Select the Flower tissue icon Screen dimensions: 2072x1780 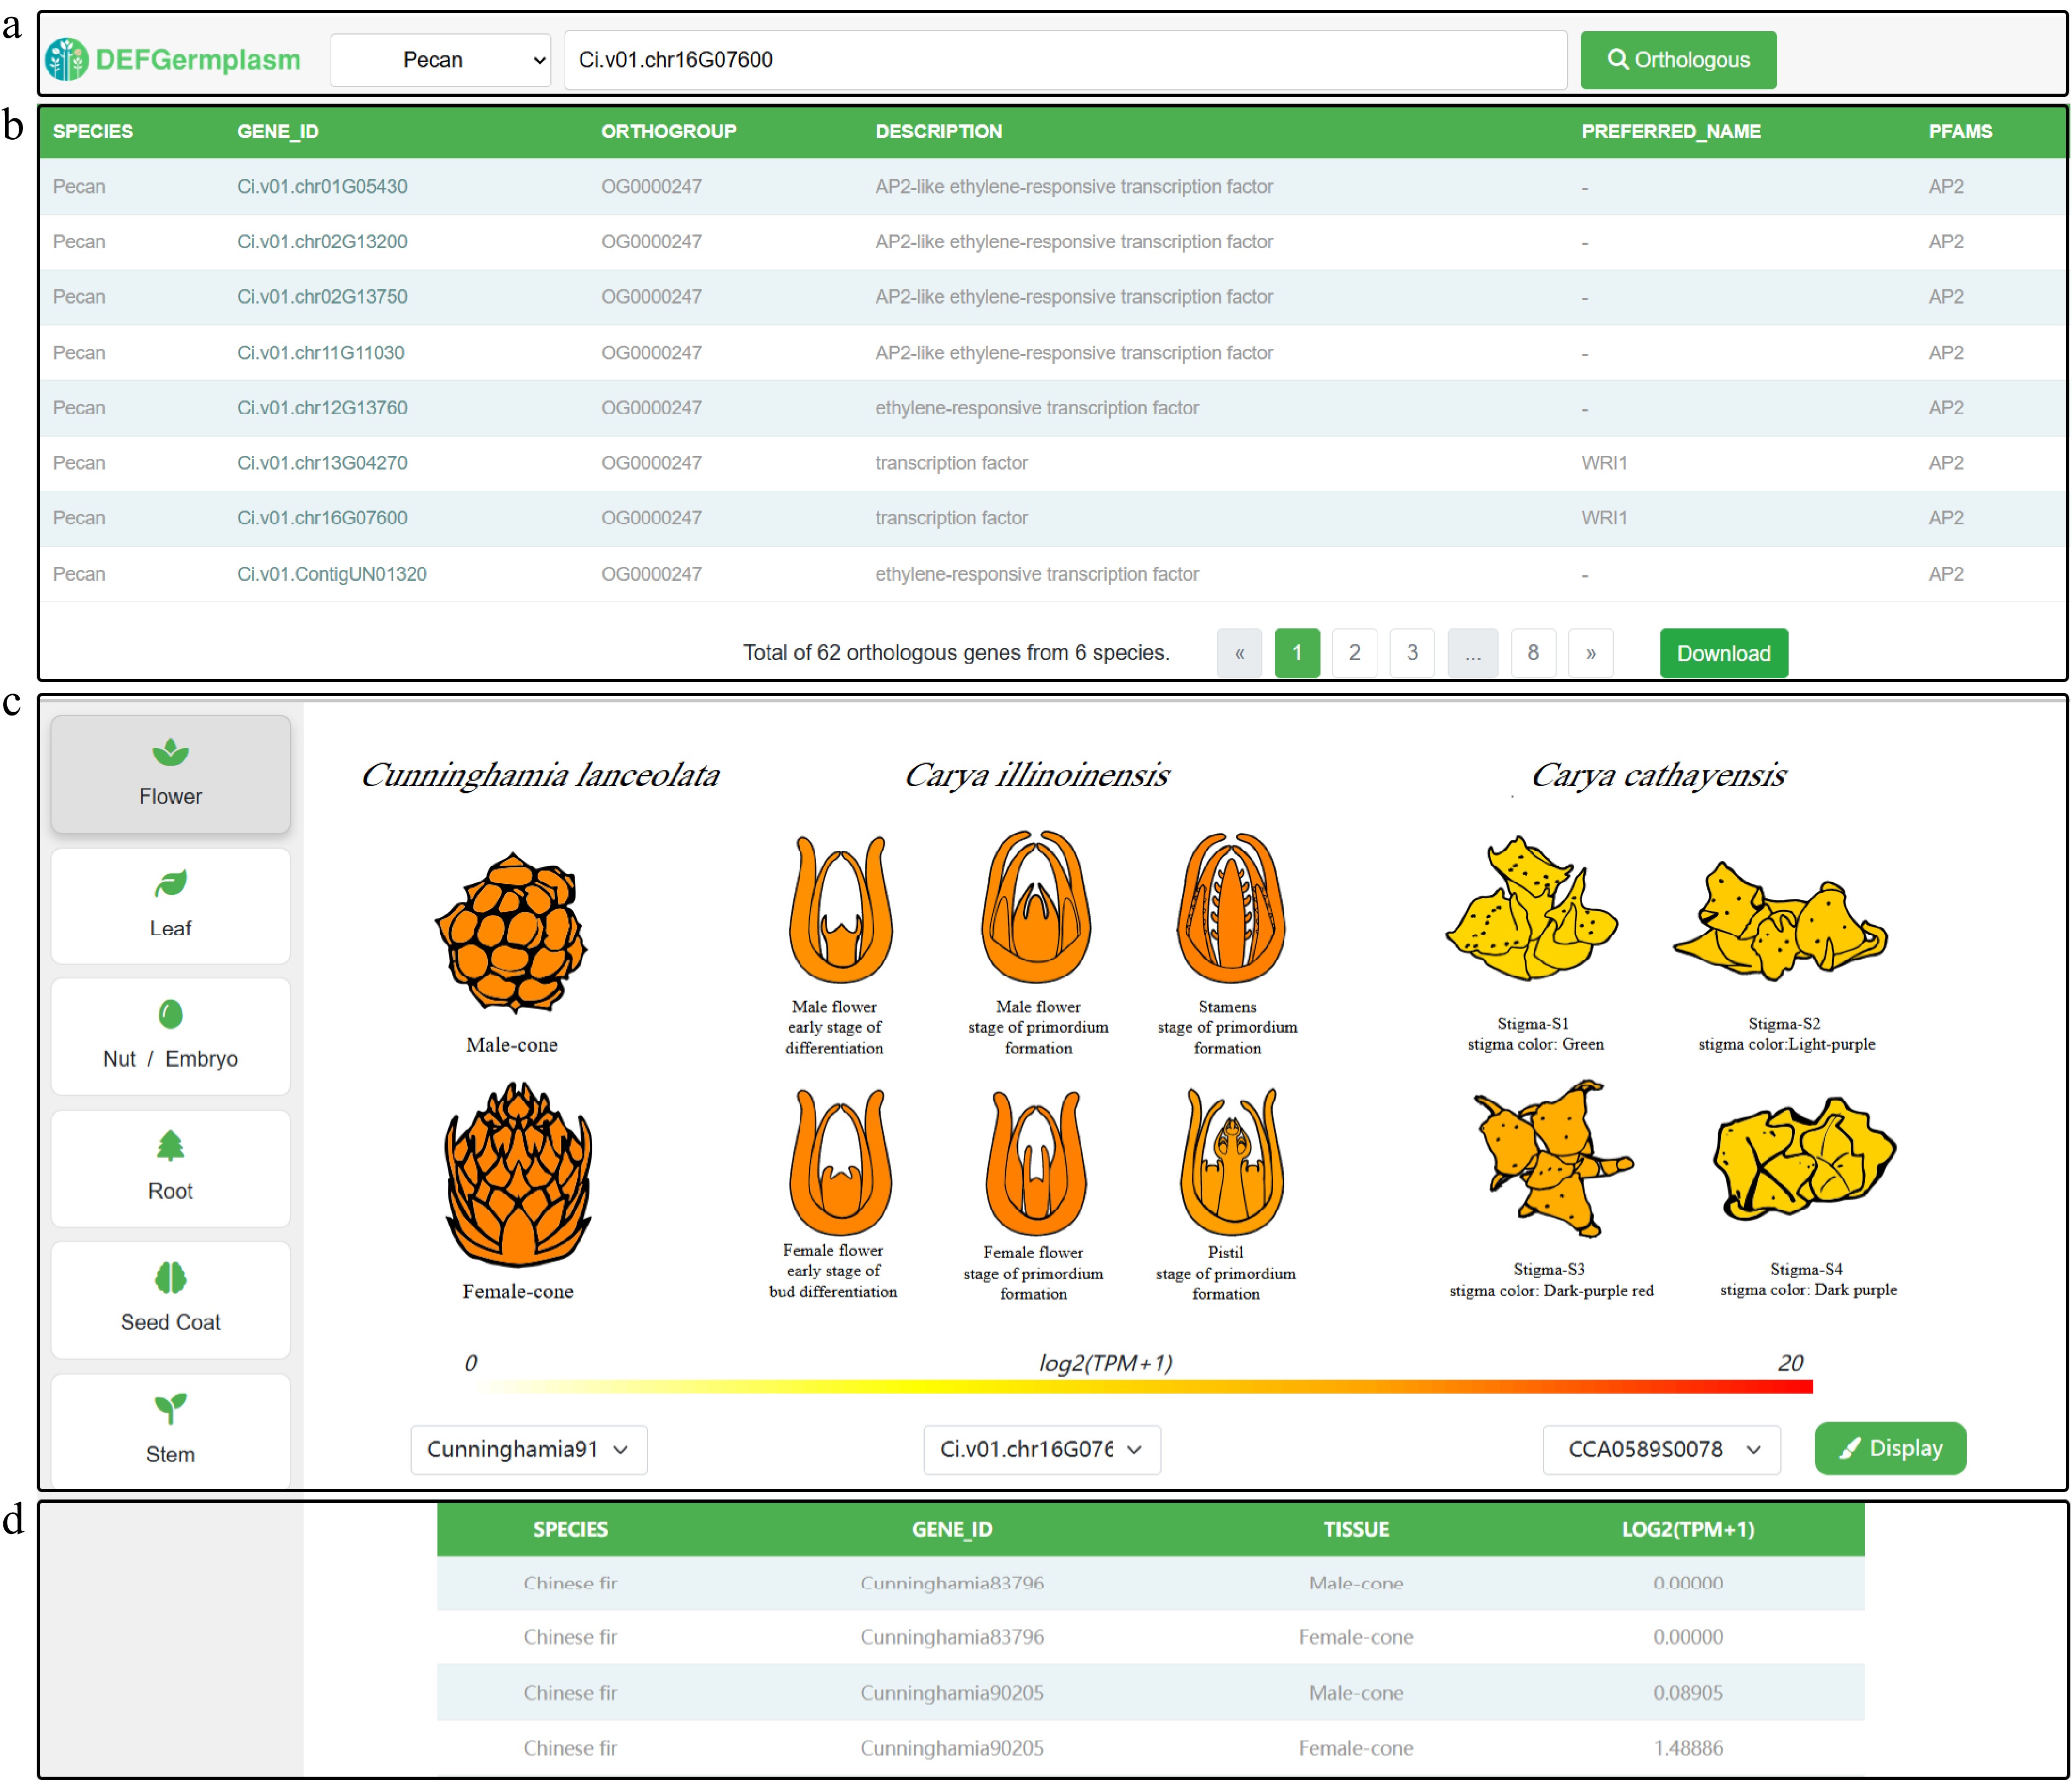click(170, 753)
